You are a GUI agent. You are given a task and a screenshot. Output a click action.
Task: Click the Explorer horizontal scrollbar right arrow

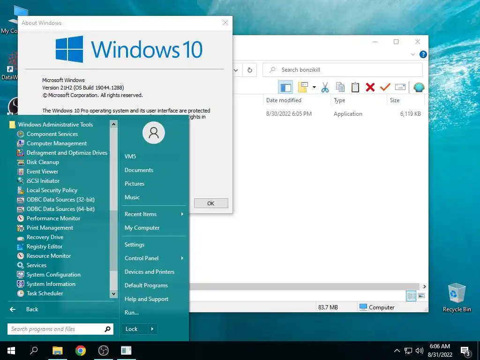pyautogui.click(x=425, y=286)
